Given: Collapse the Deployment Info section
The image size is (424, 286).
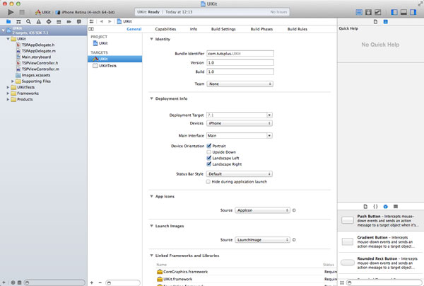Looking at the screenshot, I should pos(151,98).
